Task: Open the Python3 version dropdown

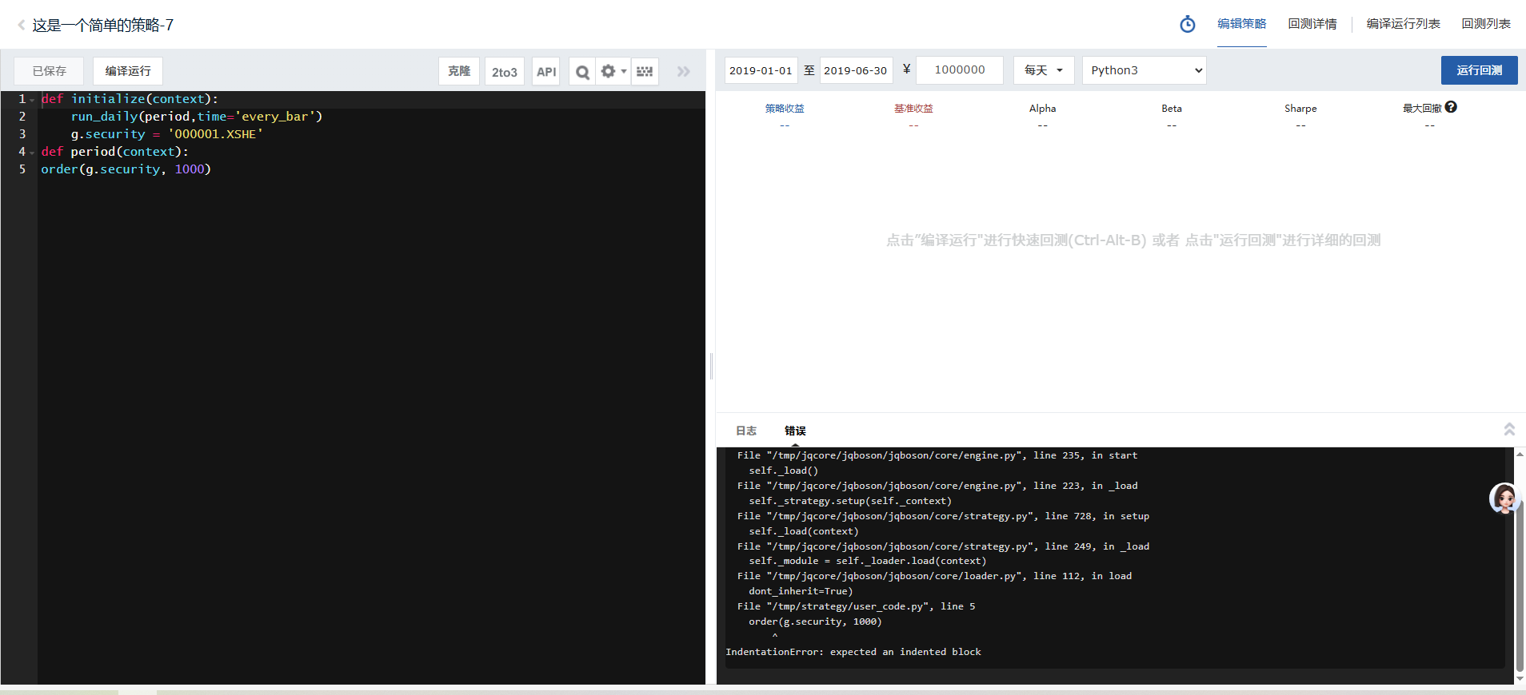Action: (1144, 70)
